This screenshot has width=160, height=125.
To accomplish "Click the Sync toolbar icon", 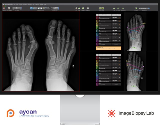I will 76,8.
